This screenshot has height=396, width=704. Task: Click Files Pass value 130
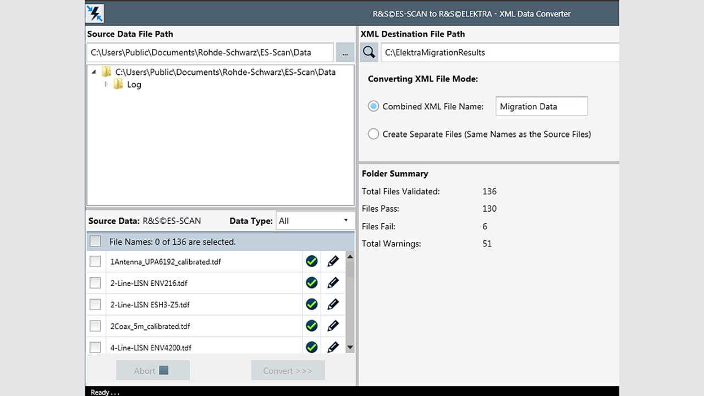(x=490, y=208)
